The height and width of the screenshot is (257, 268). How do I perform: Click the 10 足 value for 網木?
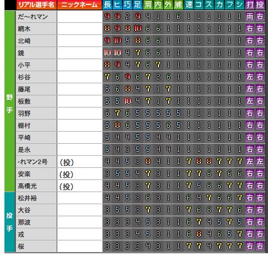point(138,29)
